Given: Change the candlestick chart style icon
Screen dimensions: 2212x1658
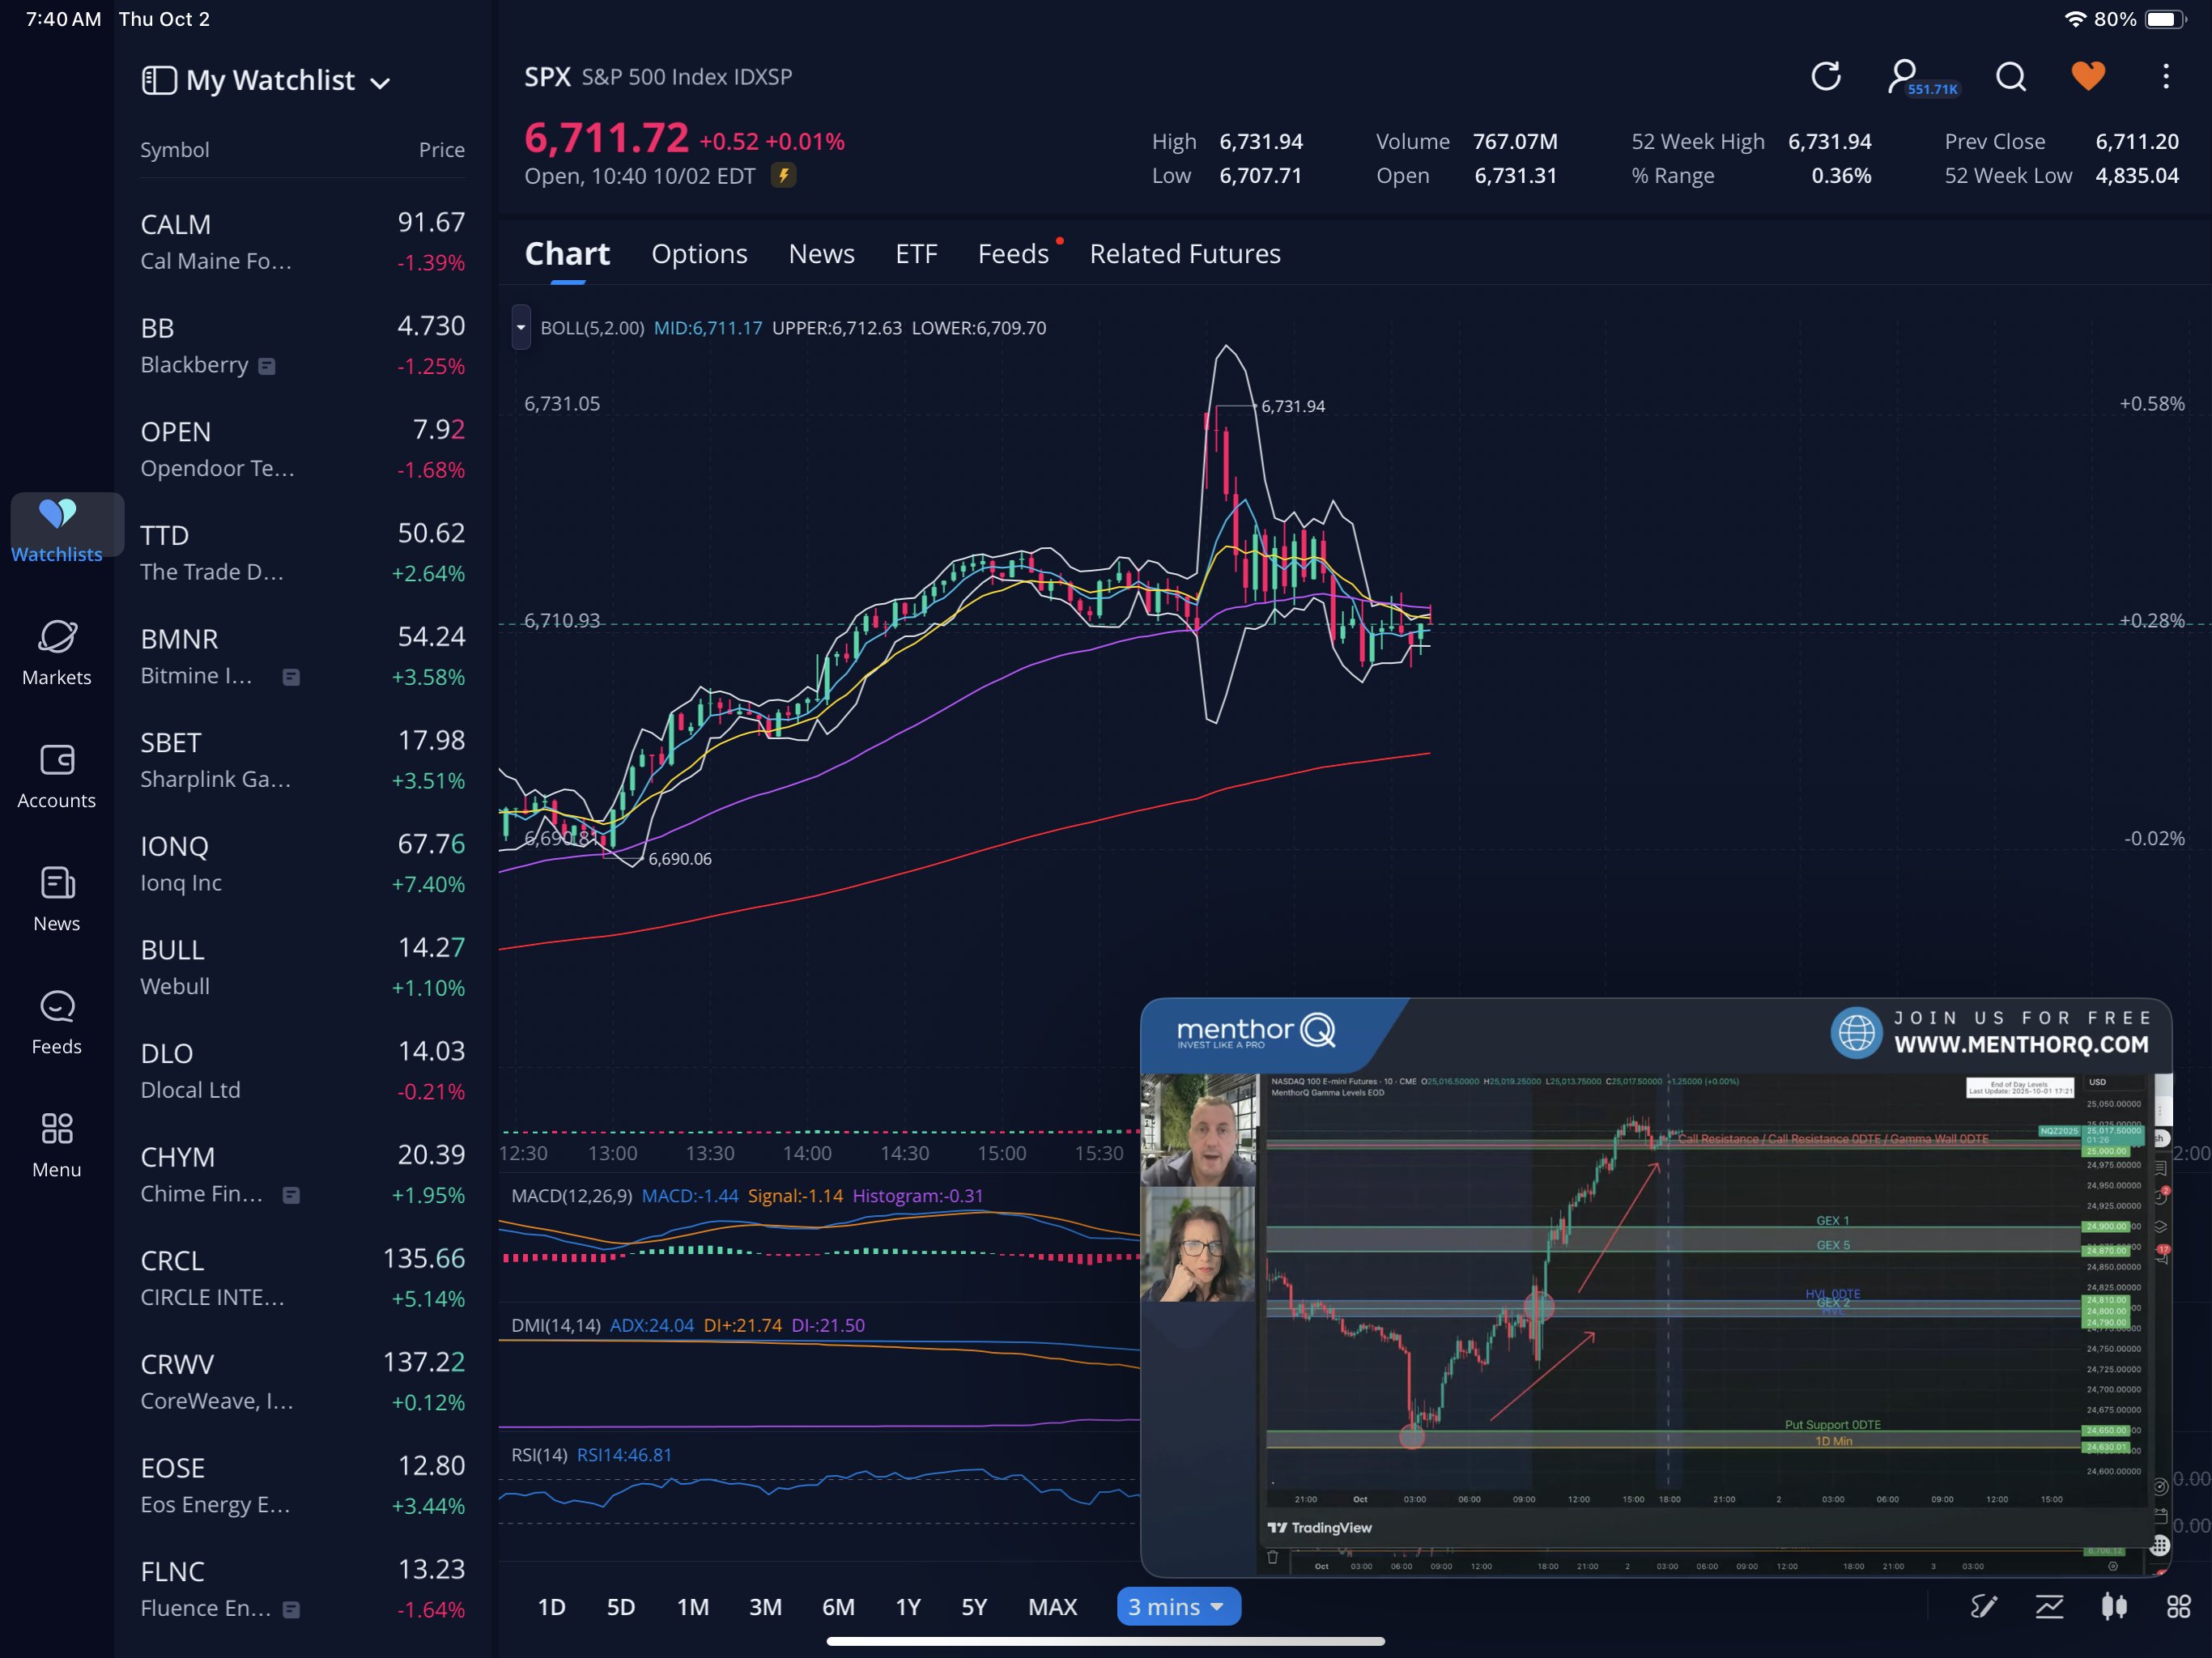Looking at the screenshot, I should point(2114,1607).
